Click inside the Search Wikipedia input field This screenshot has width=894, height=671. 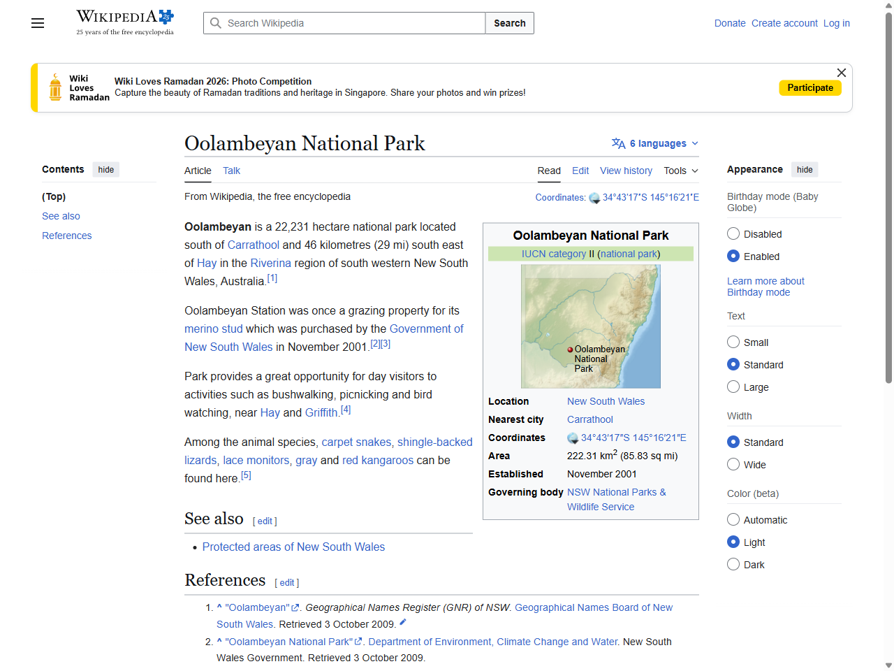(x=342, y=23)
